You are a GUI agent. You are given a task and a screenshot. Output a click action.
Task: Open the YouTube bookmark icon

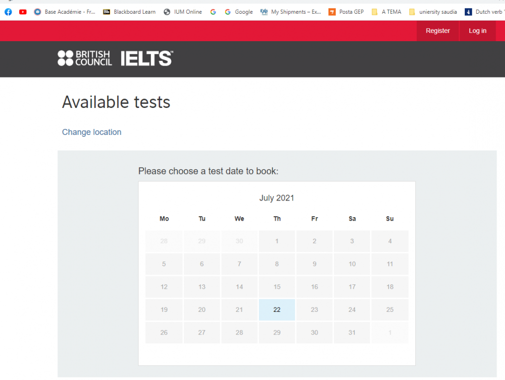point(23,12)
